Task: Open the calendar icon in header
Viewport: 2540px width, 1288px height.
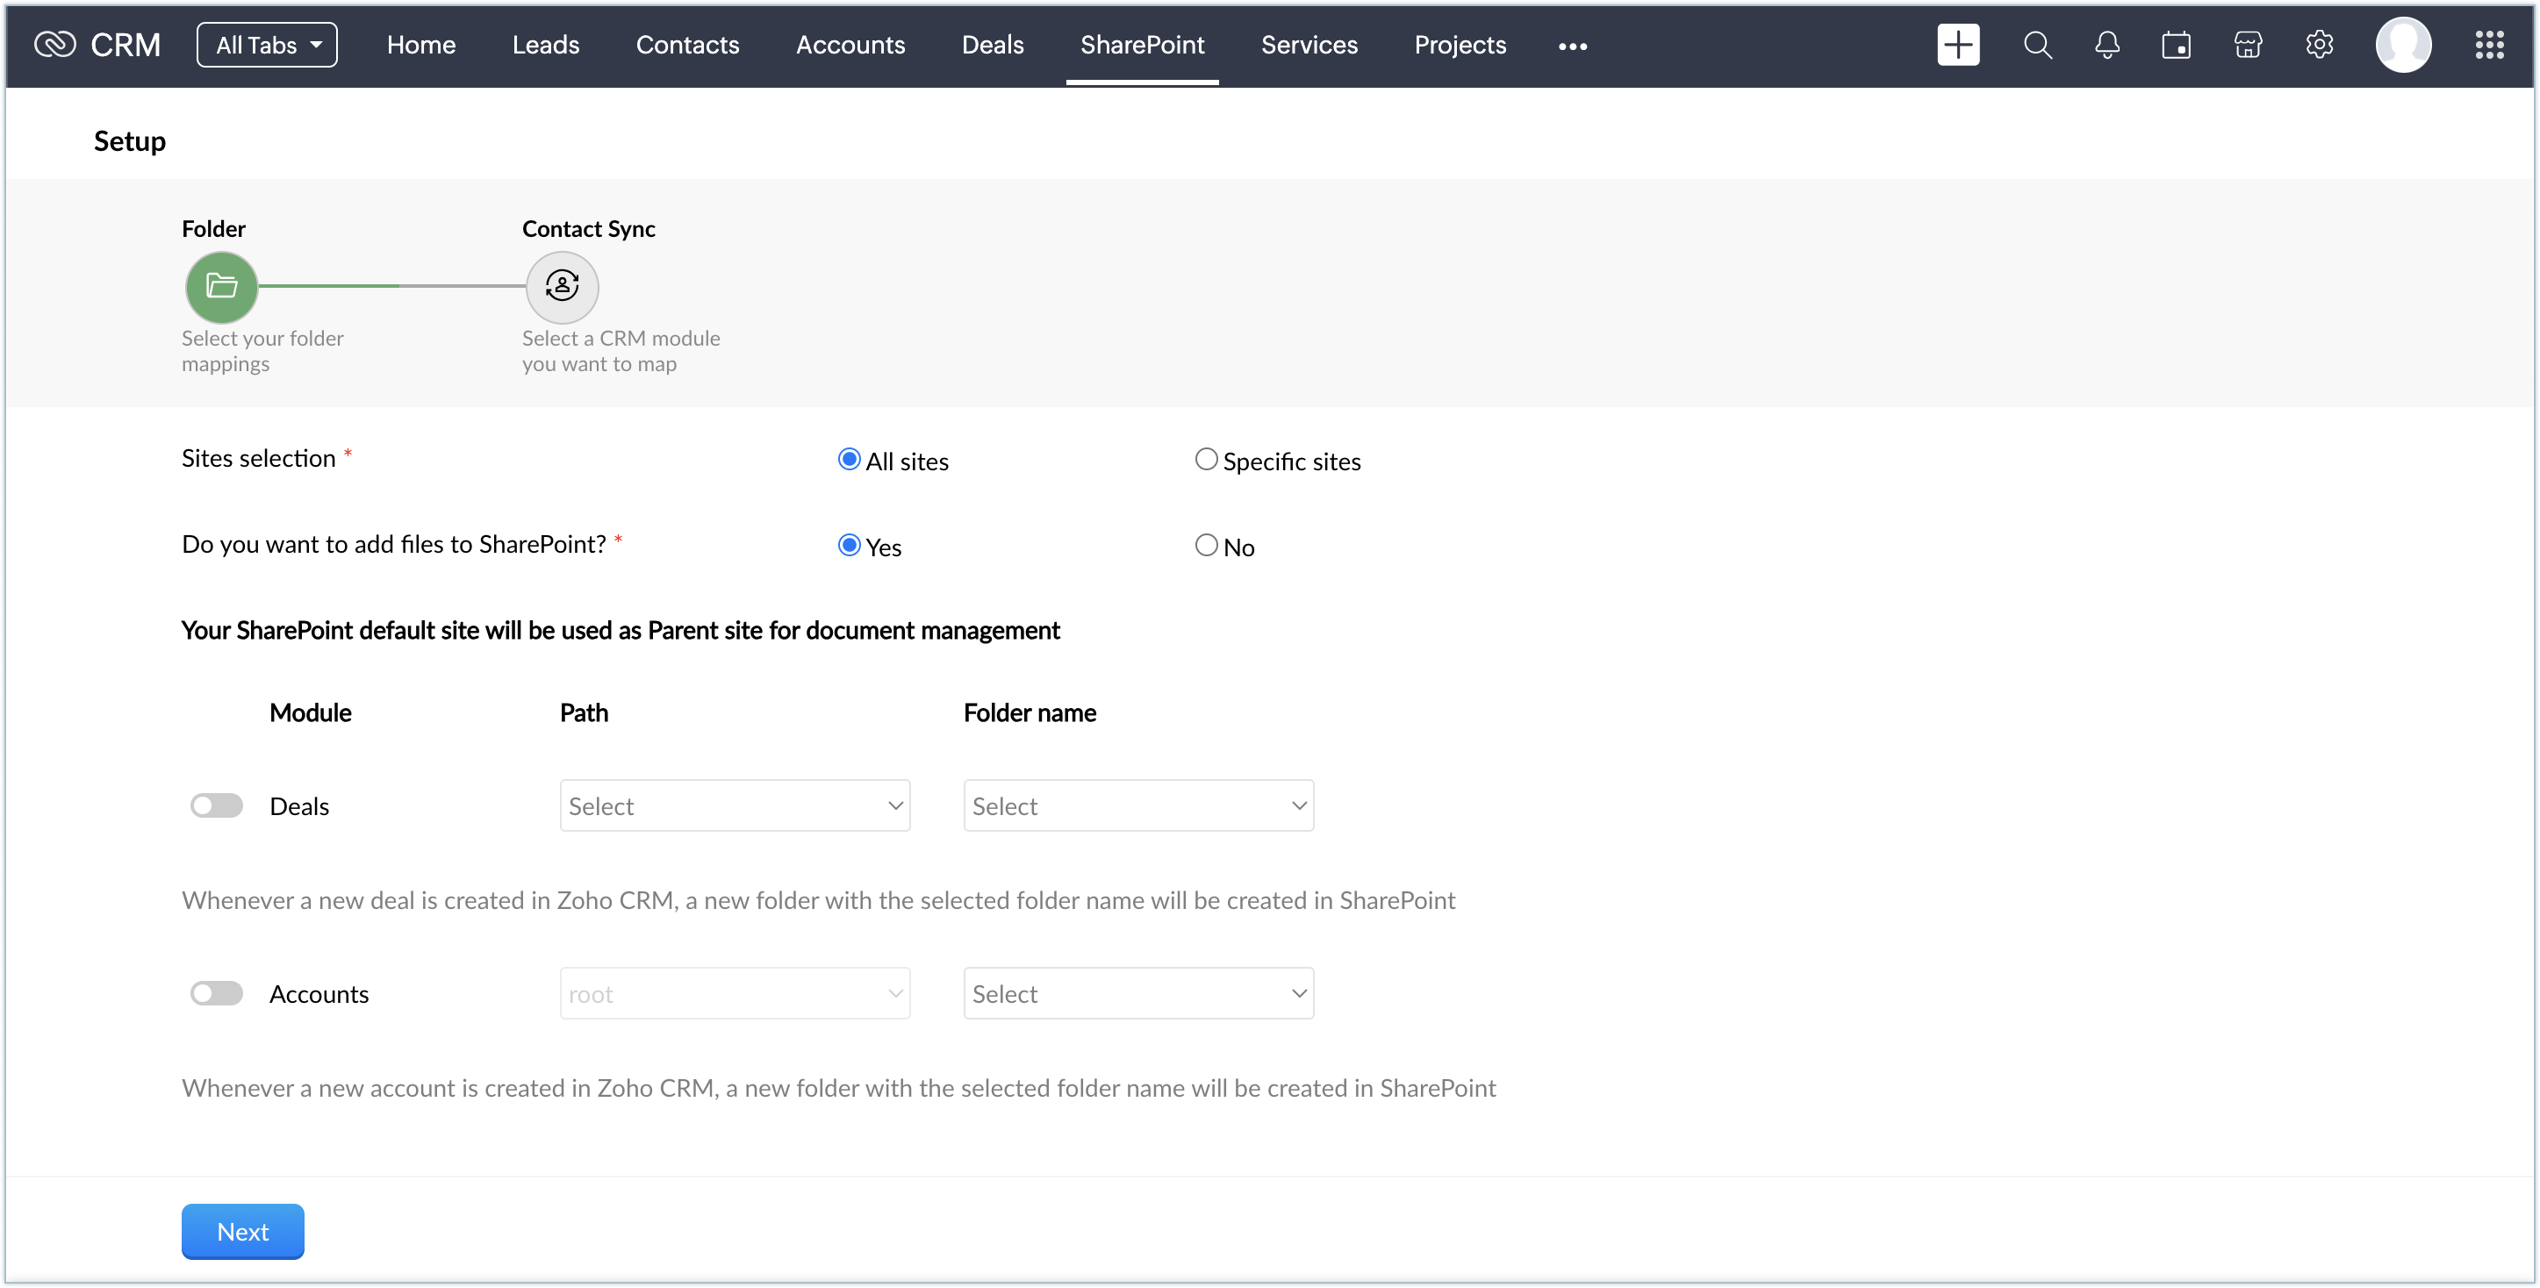Action: click(x=2176, y=46)
